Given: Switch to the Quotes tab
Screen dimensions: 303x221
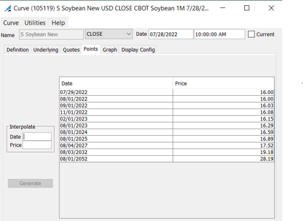Looking at the screenshot, I should [71, 50].
